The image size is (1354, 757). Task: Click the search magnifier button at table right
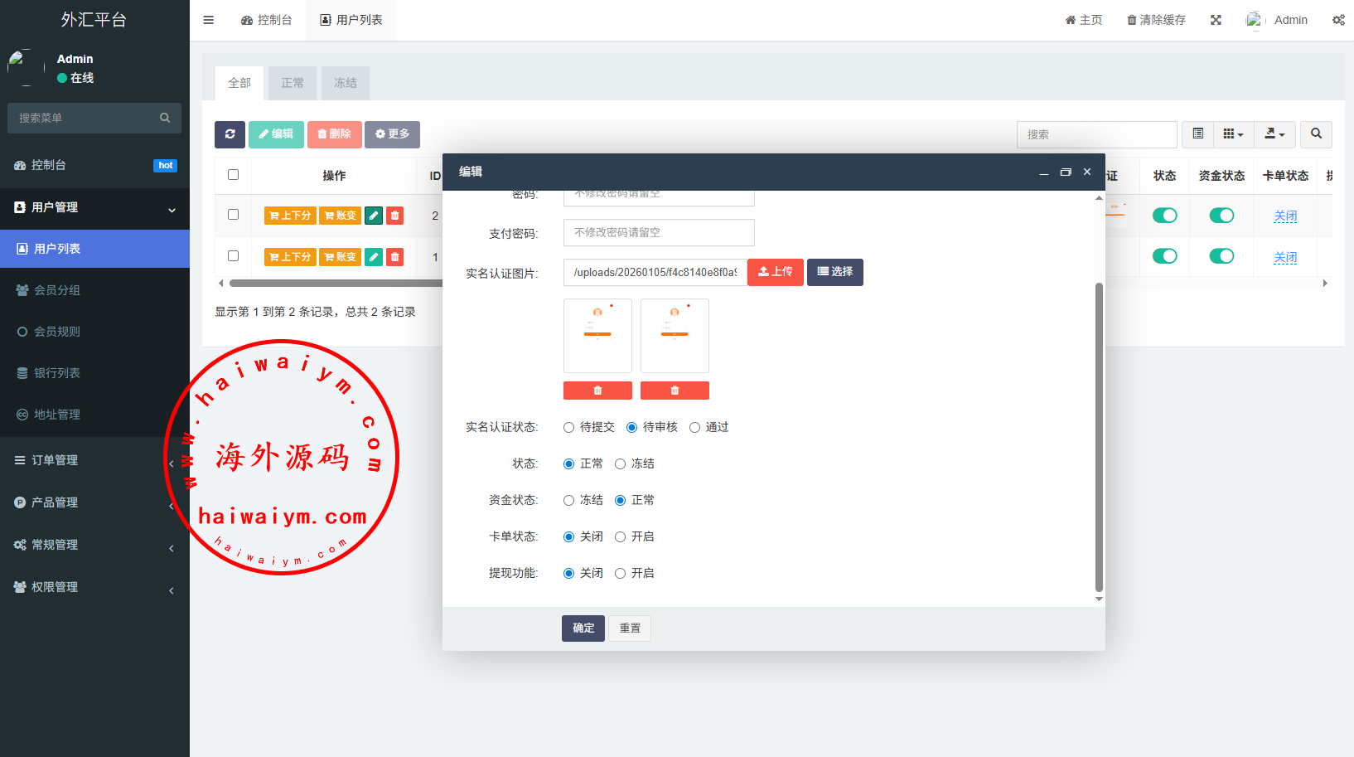1316,134
